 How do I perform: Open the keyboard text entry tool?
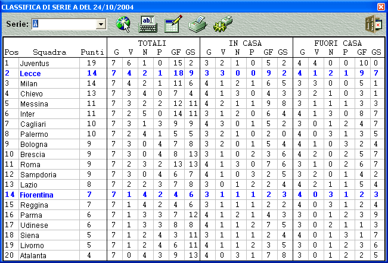[x=147, y=24]
